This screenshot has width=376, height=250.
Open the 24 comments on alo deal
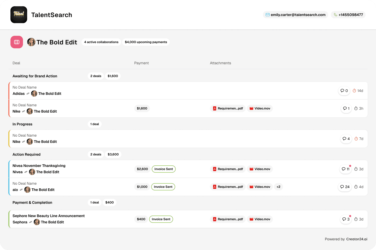(x=345, y=187)
